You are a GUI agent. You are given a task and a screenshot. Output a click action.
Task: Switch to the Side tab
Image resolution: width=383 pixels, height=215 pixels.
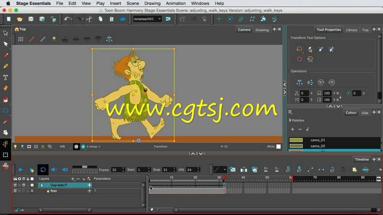click(x=365, y=113)
